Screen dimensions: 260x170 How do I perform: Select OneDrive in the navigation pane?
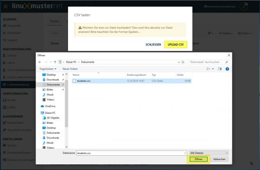pyautogui.click(x=50, y=106)
